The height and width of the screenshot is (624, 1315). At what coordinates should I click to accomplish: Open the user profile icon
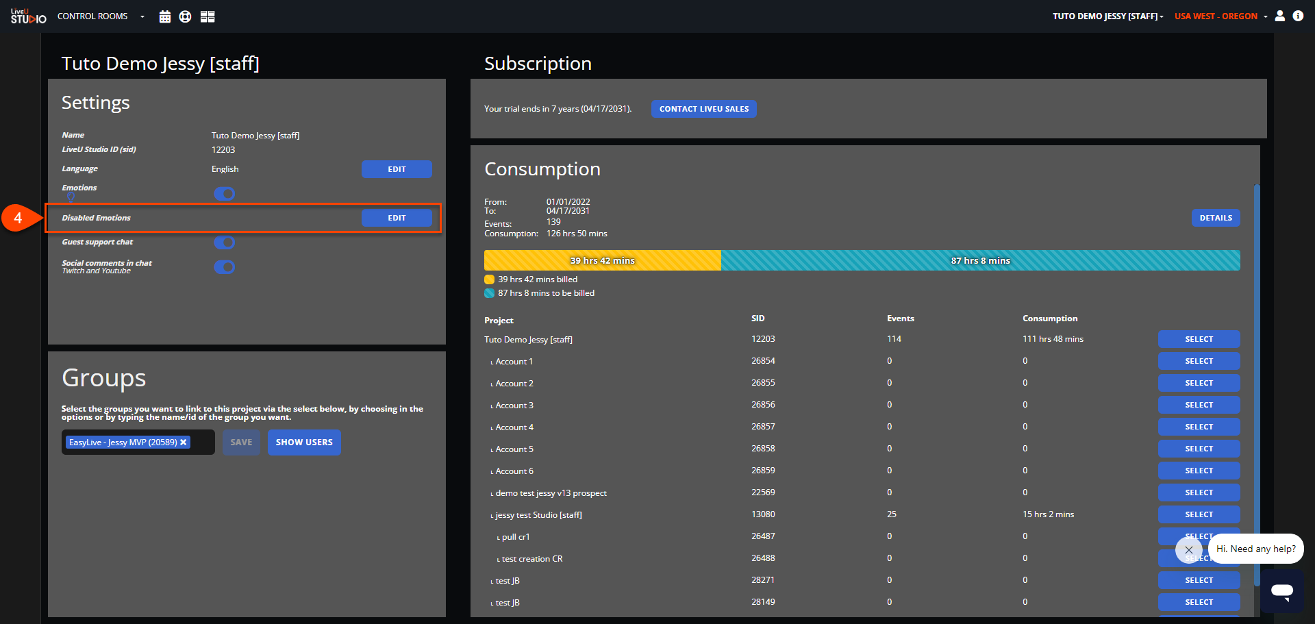point(1279,16)
